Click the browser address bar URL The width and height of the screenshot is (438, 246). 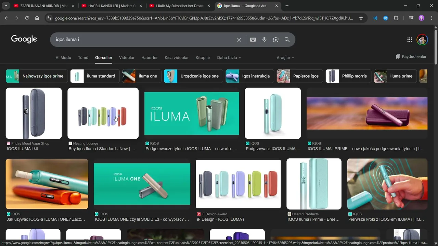tap(204, 18)
